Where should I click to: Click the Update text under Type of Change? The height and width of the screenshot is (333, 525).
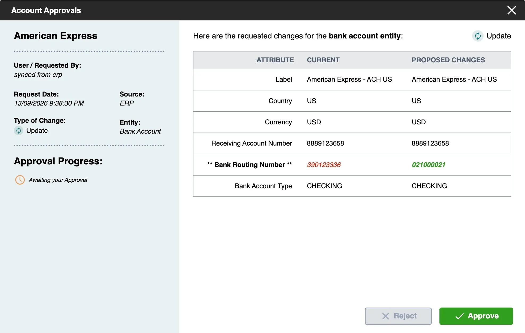click(37, 130)
